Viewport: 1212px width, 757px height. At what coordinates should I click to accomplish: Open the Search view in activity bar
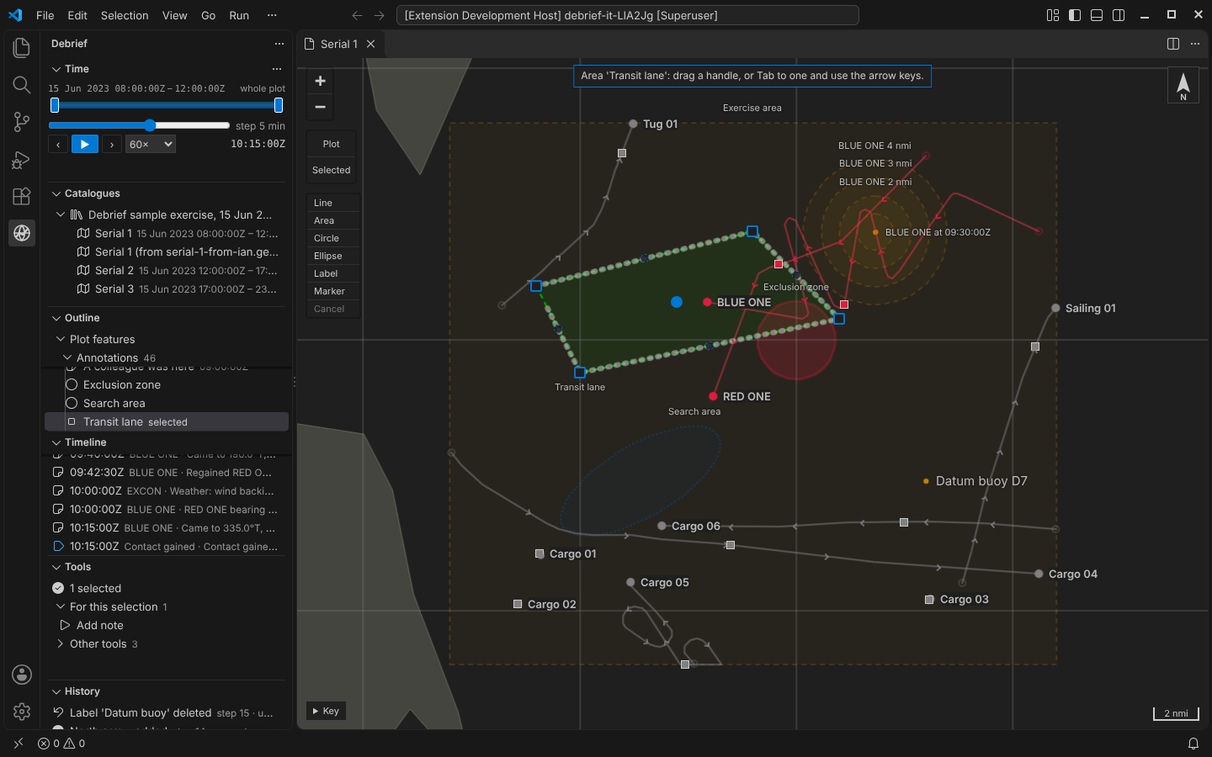22,85
